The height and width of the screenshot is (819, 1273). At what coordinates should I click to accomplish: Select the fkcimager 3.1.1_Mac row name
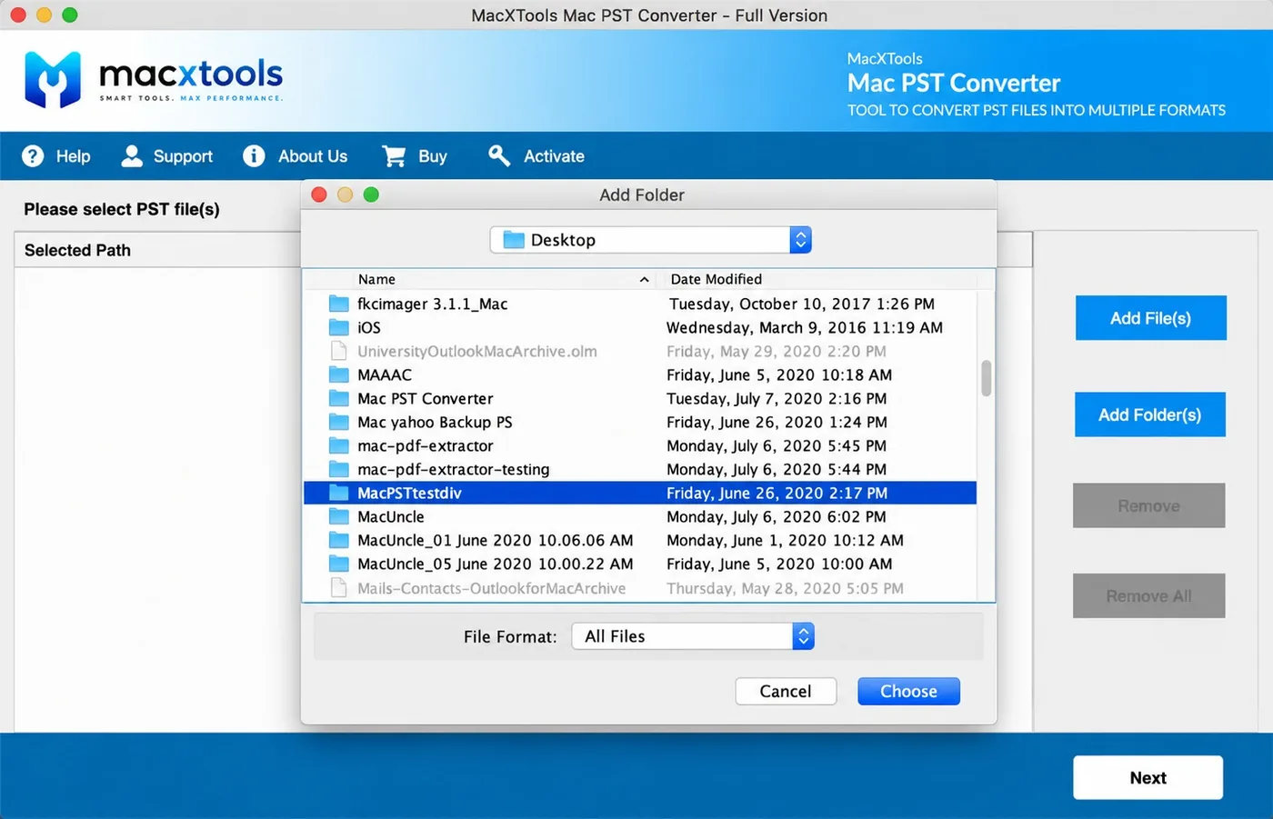432,304
